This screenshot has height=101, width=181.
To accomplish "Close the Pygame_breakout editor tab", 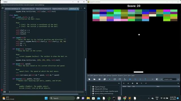I will 67,9.
